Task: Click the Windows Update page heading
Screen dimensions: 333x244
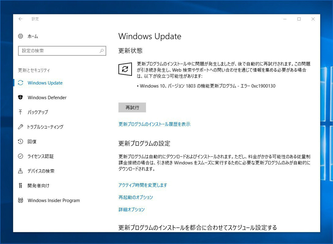Action: [x=150, y=36]
